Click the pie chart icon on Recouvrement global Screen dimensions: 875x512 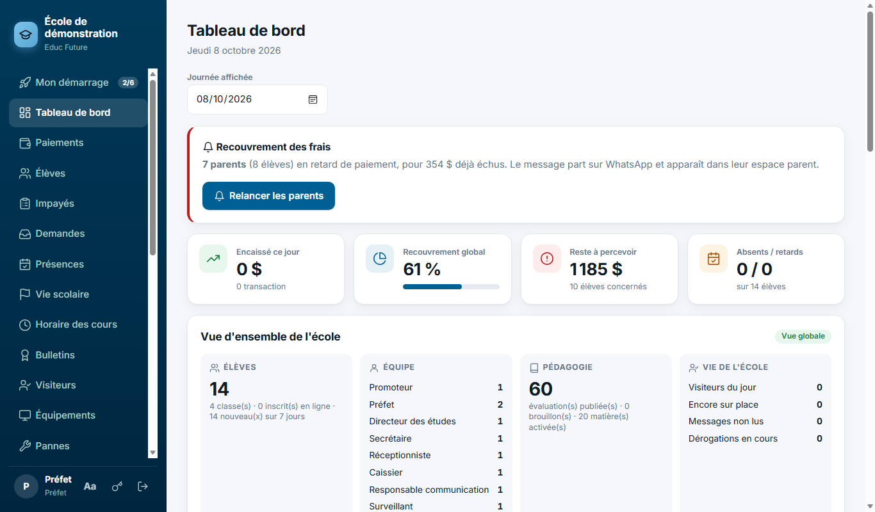tap(380, 259)
